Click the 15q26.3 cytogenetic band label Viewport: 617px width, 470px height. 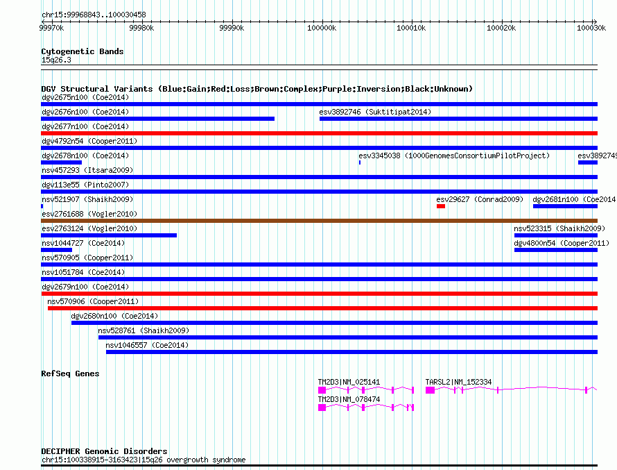click(56, 60)
